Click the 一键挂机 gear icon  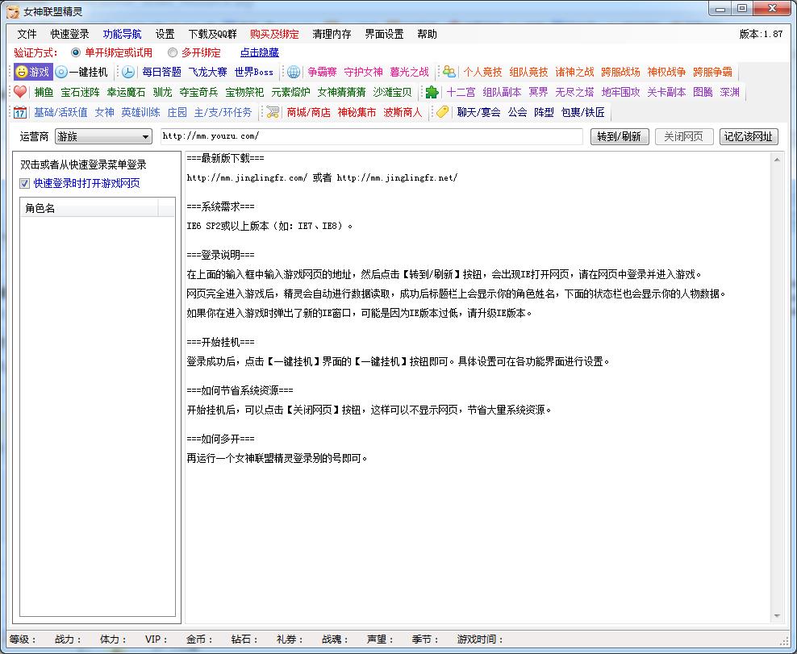click(61, 72)
